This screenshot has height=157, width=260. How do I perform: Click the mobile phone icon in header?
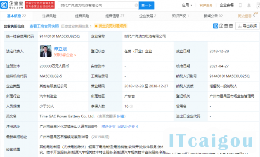pos(240,5)
